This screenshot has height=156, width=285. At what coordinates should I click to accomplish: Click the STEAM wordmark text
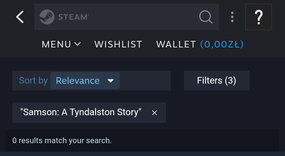click(x=73, y=17)
